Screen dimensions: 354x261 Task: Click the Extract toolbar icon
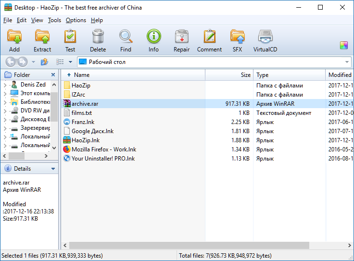(x=42, y=37)
